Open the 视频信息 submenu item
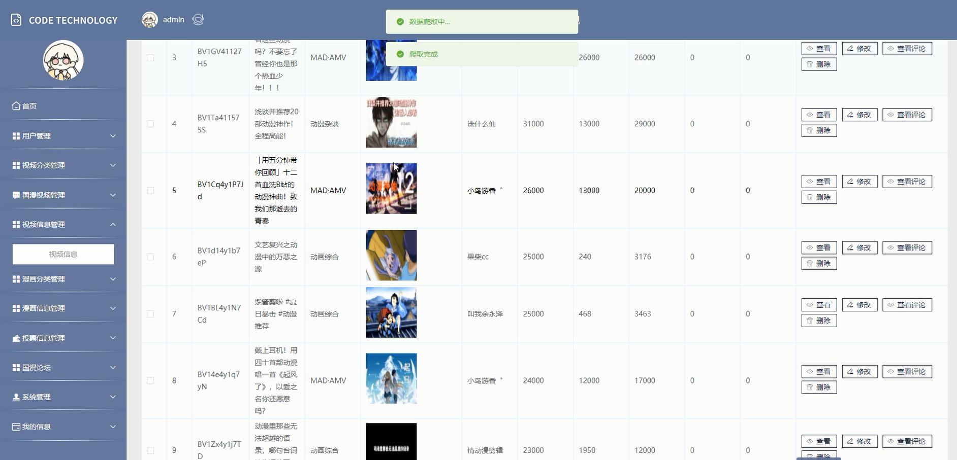The width and height of the screenshot is (957, 460). (63, 254)
